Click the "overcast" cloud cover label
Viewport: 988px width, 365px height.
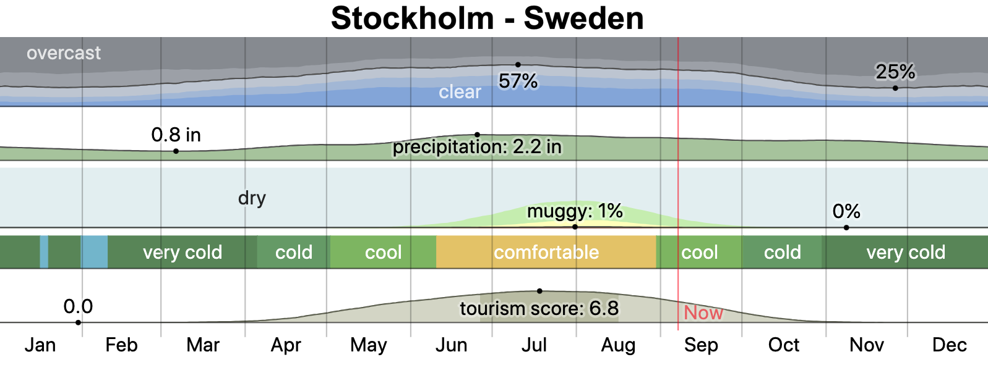(64, 53)
